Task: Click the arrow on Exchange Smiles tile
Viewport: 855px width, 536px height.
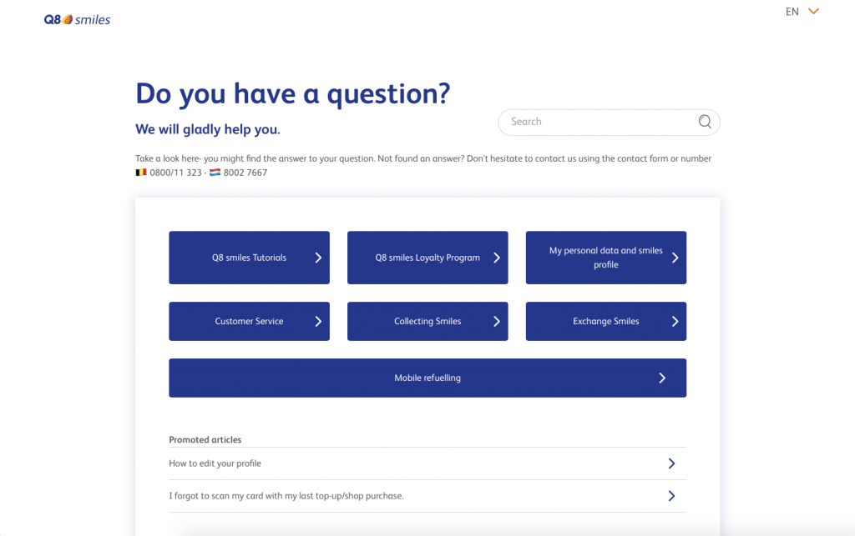Action: click(675, 321)
